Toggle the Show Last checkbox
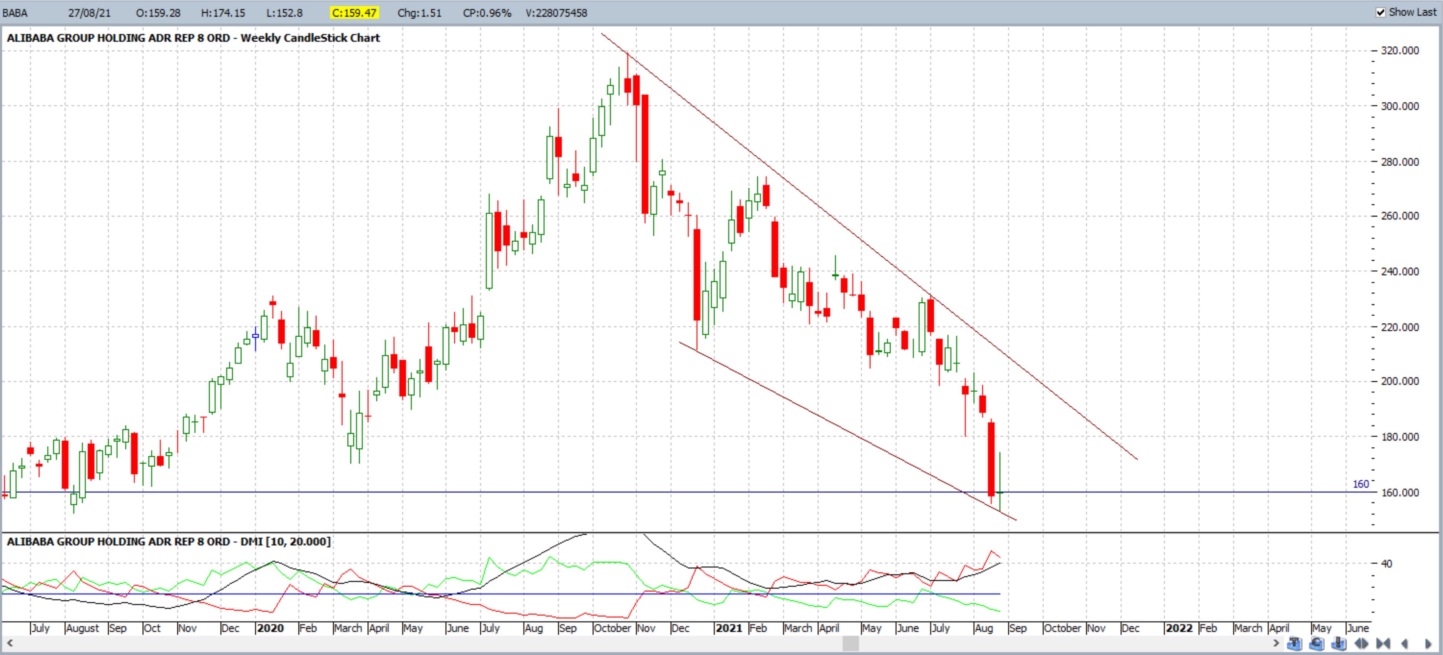This screenshot has height=655, width=1443. point(1381,12)
